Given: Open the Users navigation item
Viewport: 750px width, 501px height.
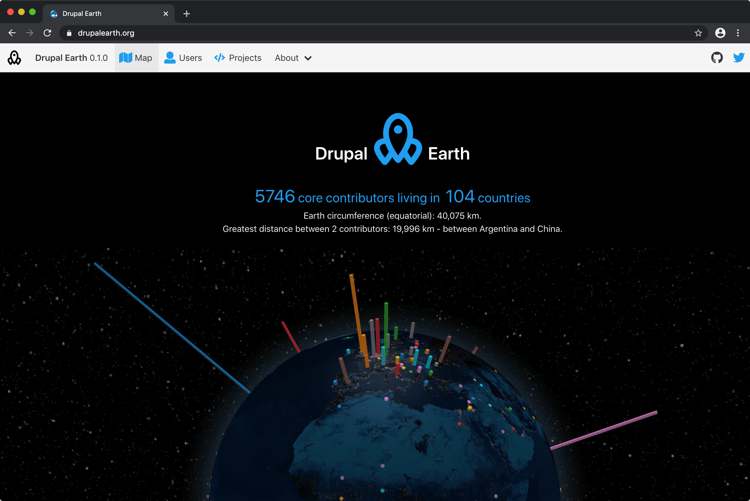Looking at the screenshot, I should click(183, 58).
